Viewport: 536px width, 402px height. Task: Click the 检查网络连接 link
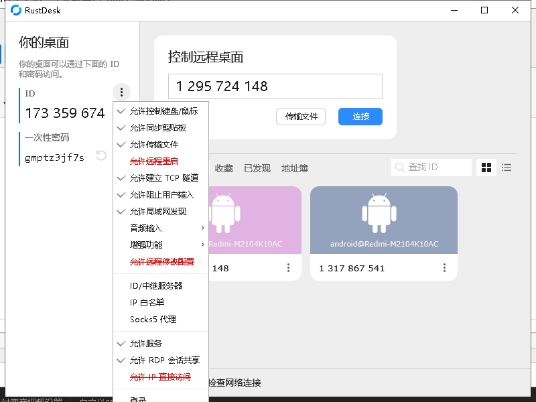pos(234,383)
